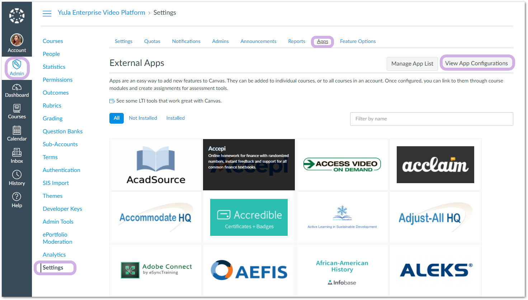Image resolution: width=528 pixels, height=300 pixels.
Task: Select the Admin shield icon
Action: coord(17,65)
